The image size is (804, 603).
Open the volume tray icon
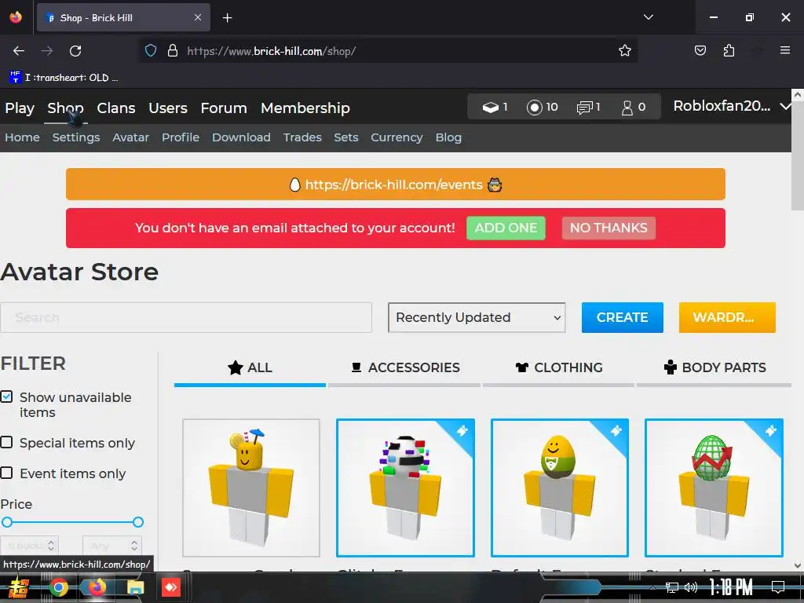[691, 587]
